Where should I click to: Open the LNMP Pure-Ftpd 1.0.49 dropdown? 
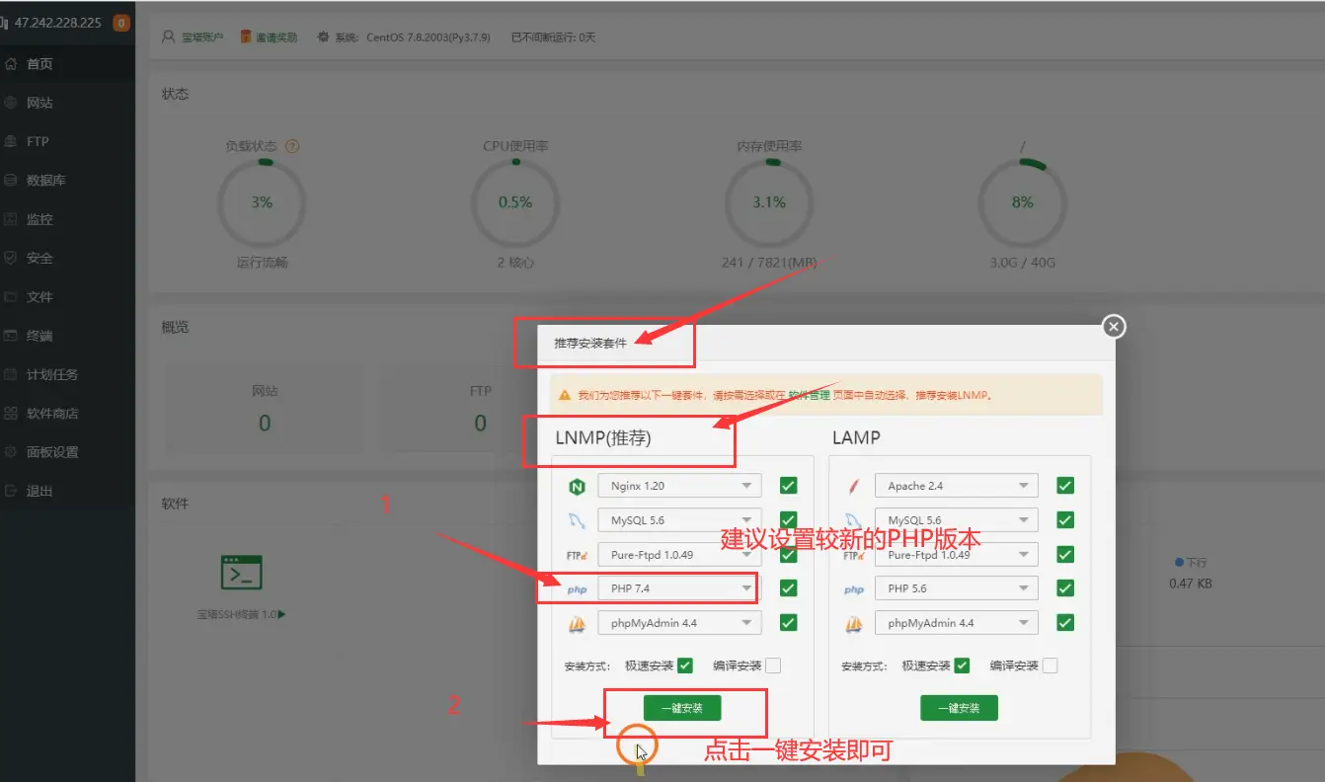pos(679,555)
